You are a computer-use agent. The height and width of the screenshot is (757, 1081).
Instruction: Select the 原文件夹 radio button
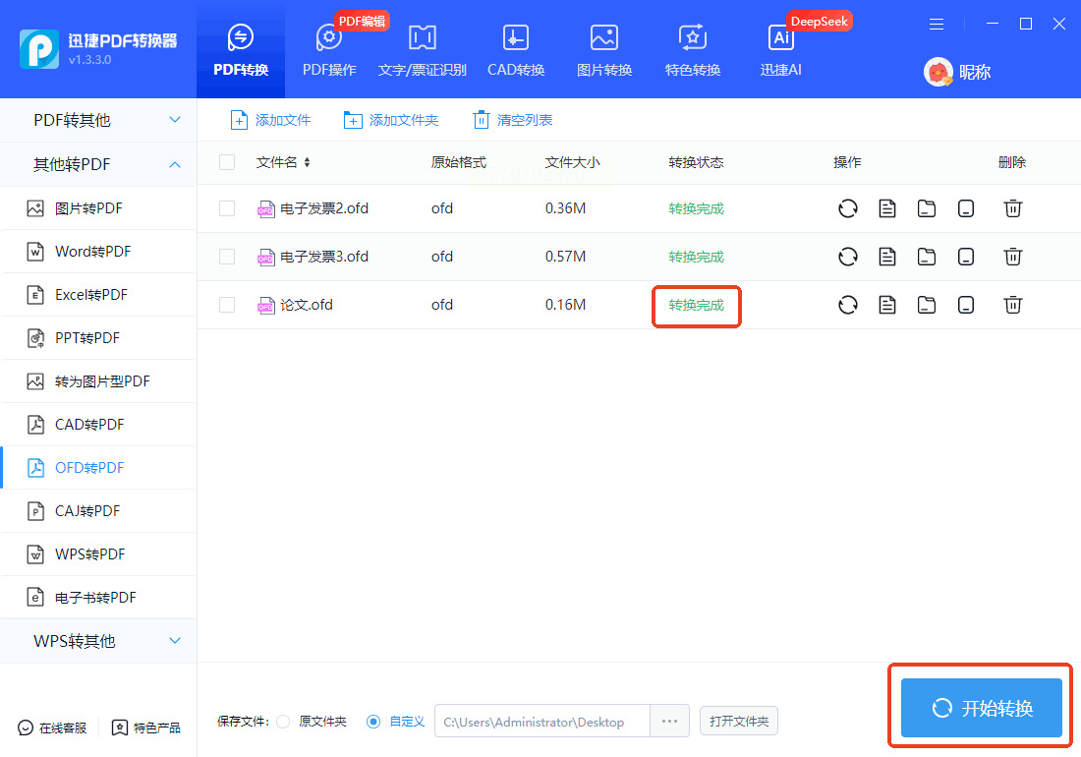(x=283, y=722)
